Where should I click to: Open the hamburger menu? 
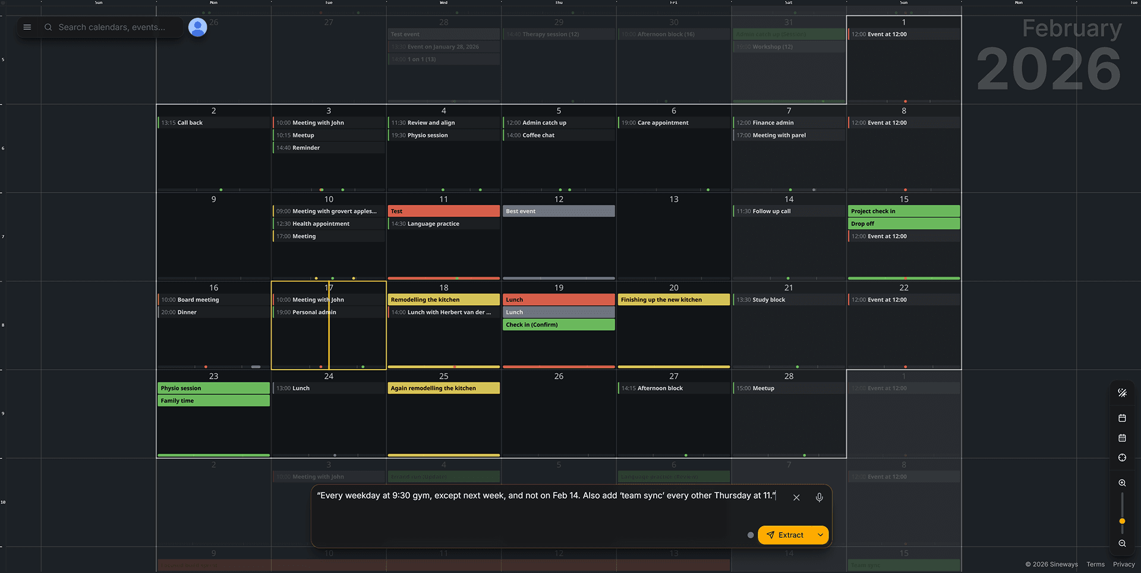(27, 27)
